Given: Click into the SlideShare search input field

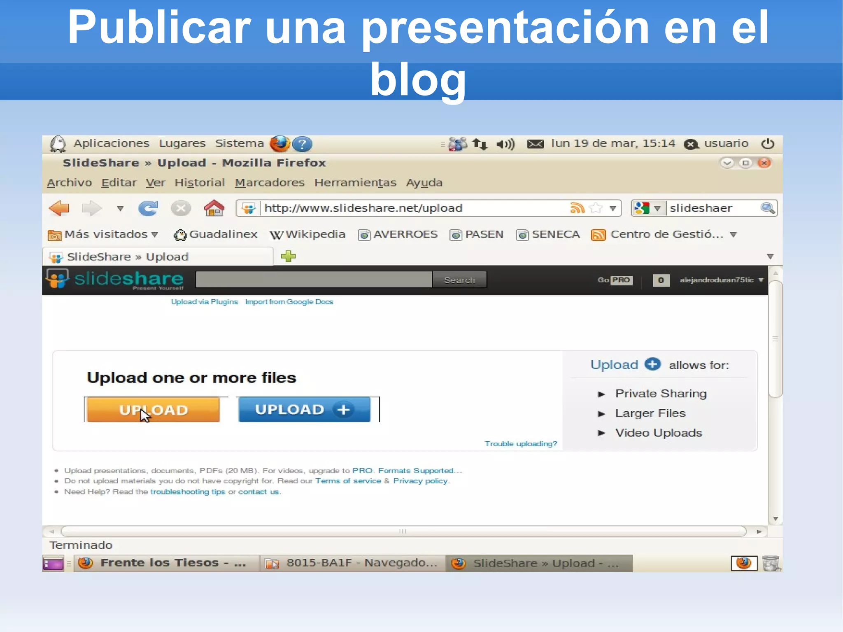Looking at the screenshot, I should [x=314, y=280].
